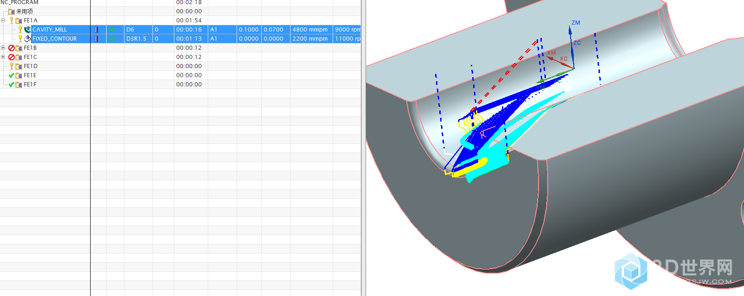Click the suppressed icon beside FE1C
This screenshot has height=296, width=744.
click(11, 57)
